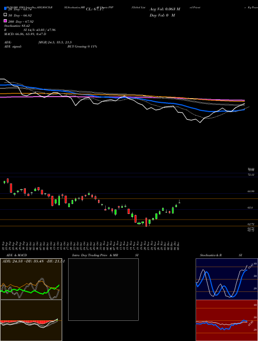Click the white 50 Day EMA legend swatch
258x341 pixels.
pyautogui.click(x=6, y=15)
